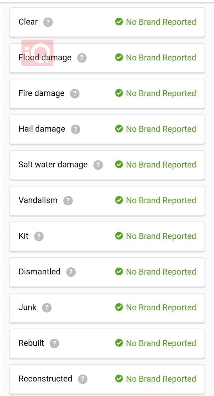Click the iQ watermark logo
This screenshot has height=396, width=214.
pyautogui.click(x=37, y=53)
